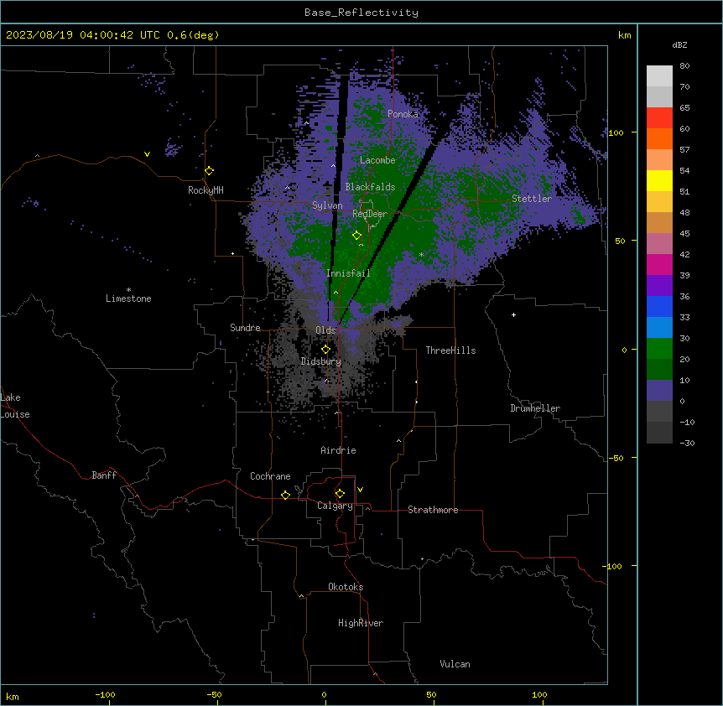This screenshot has height=706, width=723.
Task: Click the Airdrie city label
Action: (x=338, y=450)
